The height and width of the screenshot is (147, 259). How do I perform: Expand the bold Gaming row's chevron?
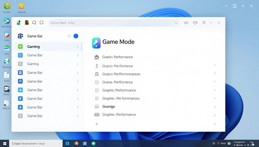tap(78, 47)
